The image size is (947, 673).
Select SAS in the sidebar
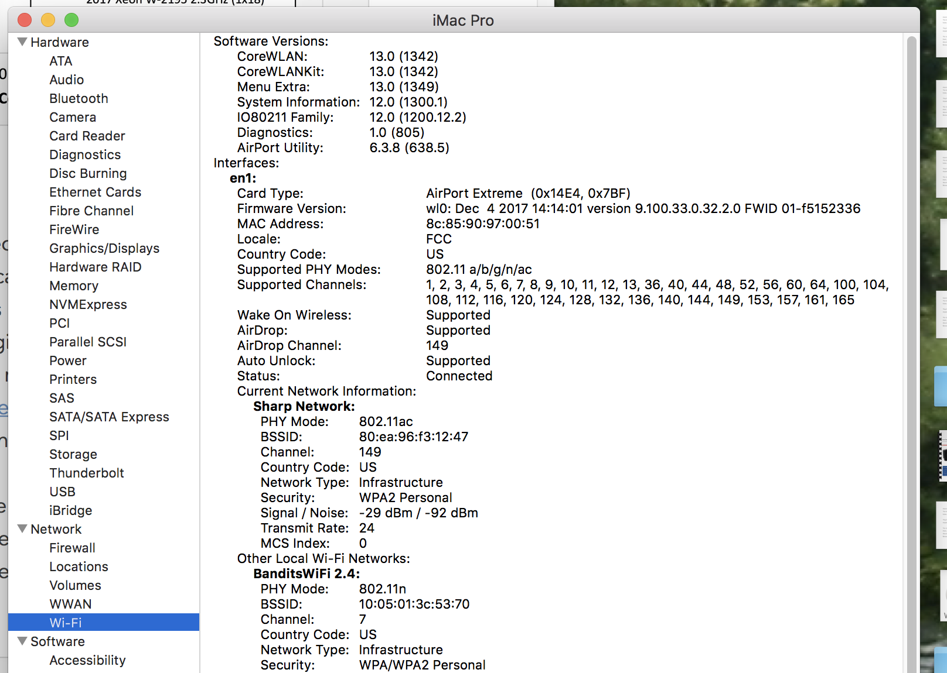(x=62, y=398)
